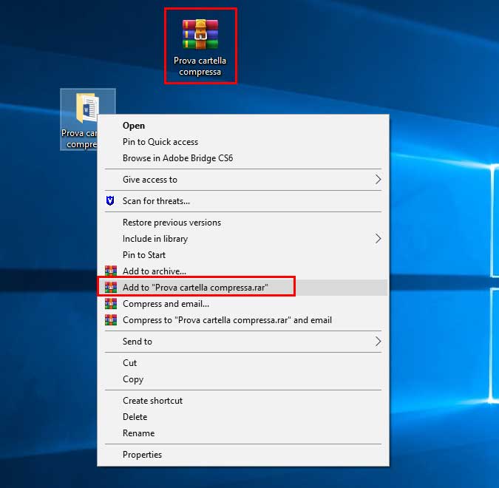
Task: Choose Copy from the context menu
Action: 243,379
